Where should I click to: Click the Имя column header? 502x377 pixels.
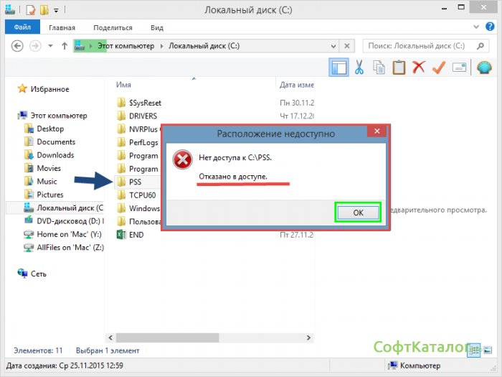click(123, 84)
